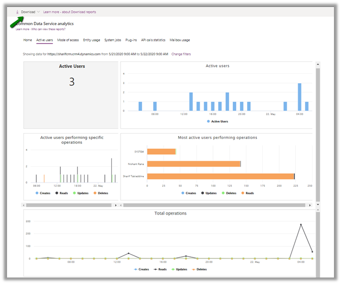The width and height of the screenshot is (341, 284).
Task: Click Sharif Takieddine's orange bar
Action: pyautogui.click(x=220, y=176)
